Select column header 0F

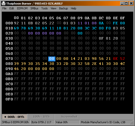click(x=122, y=18)
